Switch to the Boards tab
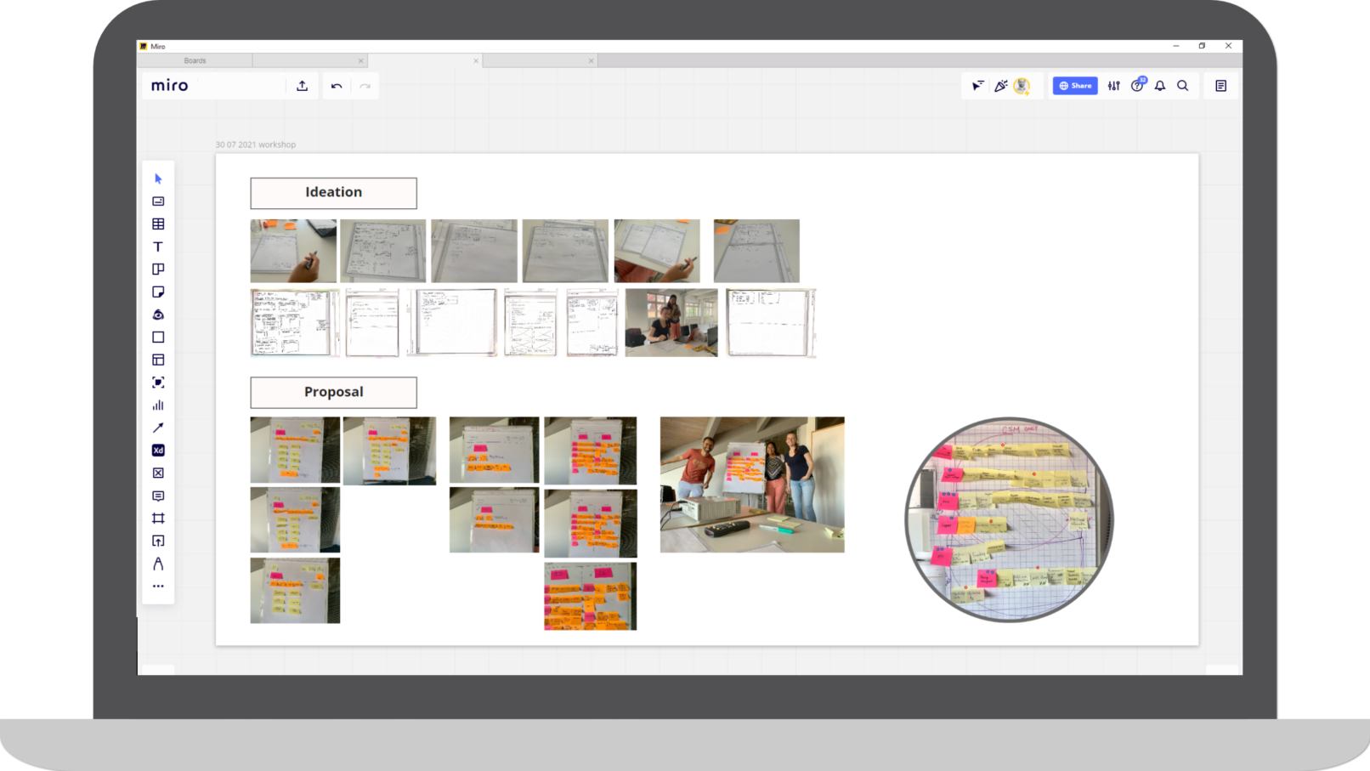The height and width of the screenshot is (771, 1370). [195, 60]
